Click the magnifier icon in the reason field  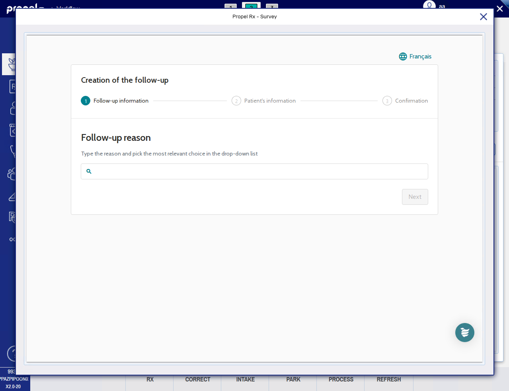[x=89, y=171]
